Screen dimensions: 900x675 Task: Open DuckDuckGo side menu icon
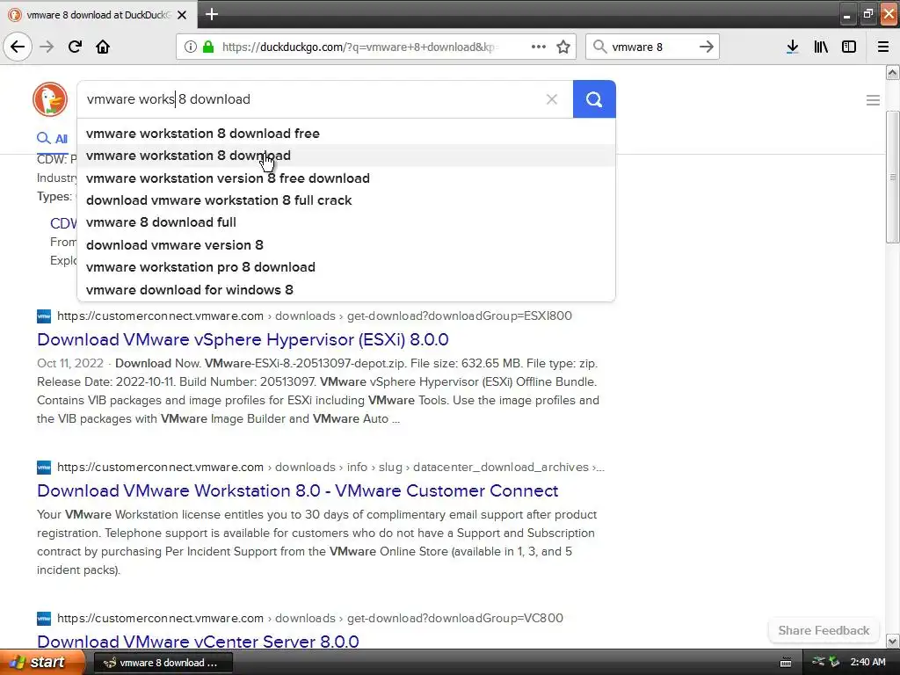coord(873,100)
